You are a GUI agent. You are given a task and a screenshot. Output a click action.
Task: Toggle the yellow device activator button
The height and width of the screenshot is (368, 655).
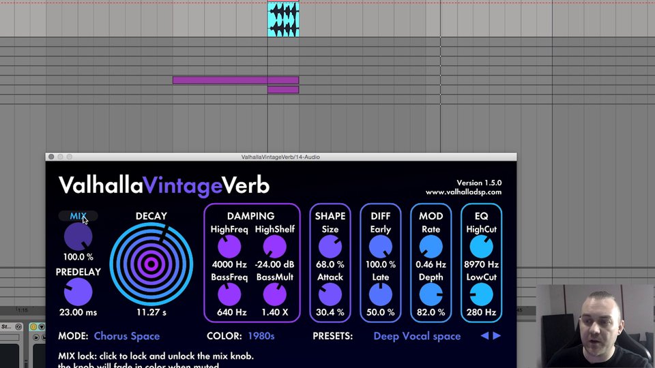coord(33,326)
